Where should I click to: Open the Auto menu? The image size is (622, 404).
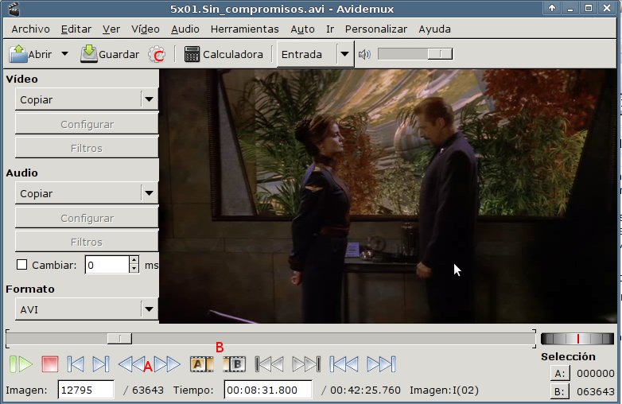(x=302, y=29)
